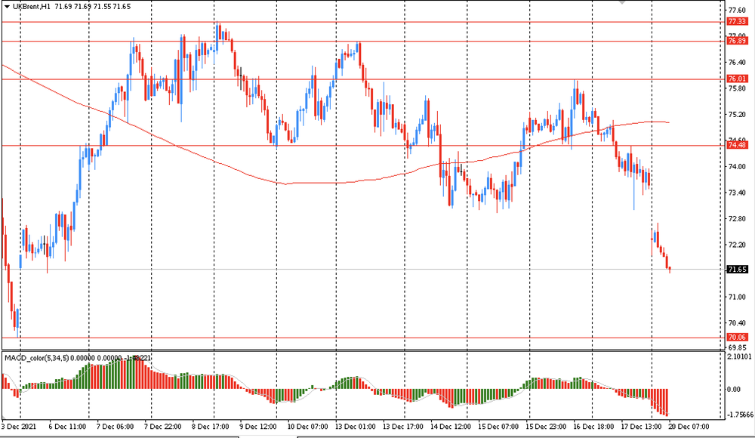
Task: Click the 6 Dec 11:00 time label
Action: [x=67, y=427]
